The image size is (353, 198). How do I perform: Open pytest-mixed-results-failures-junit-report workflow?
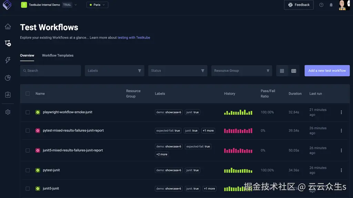coord(73,130)
